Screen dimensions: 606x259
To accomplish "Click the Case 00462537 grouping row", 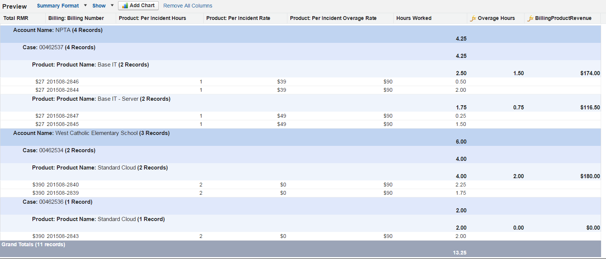I will [59, 47].
